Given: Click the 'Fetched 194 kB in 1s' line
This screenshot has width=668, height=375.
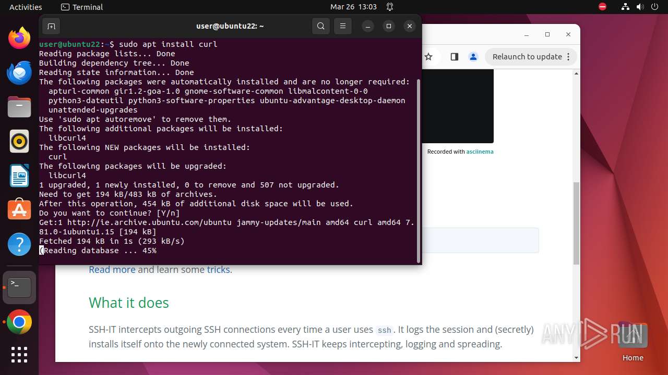Looking at the screenshot, I should point(112,241).
